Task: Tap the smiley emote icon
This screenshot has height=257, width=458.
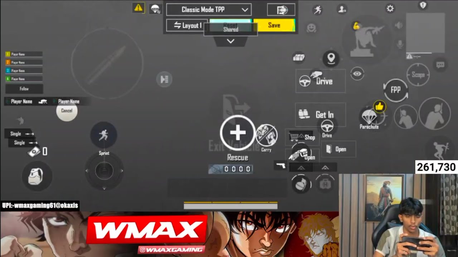Action: [312, 27]
